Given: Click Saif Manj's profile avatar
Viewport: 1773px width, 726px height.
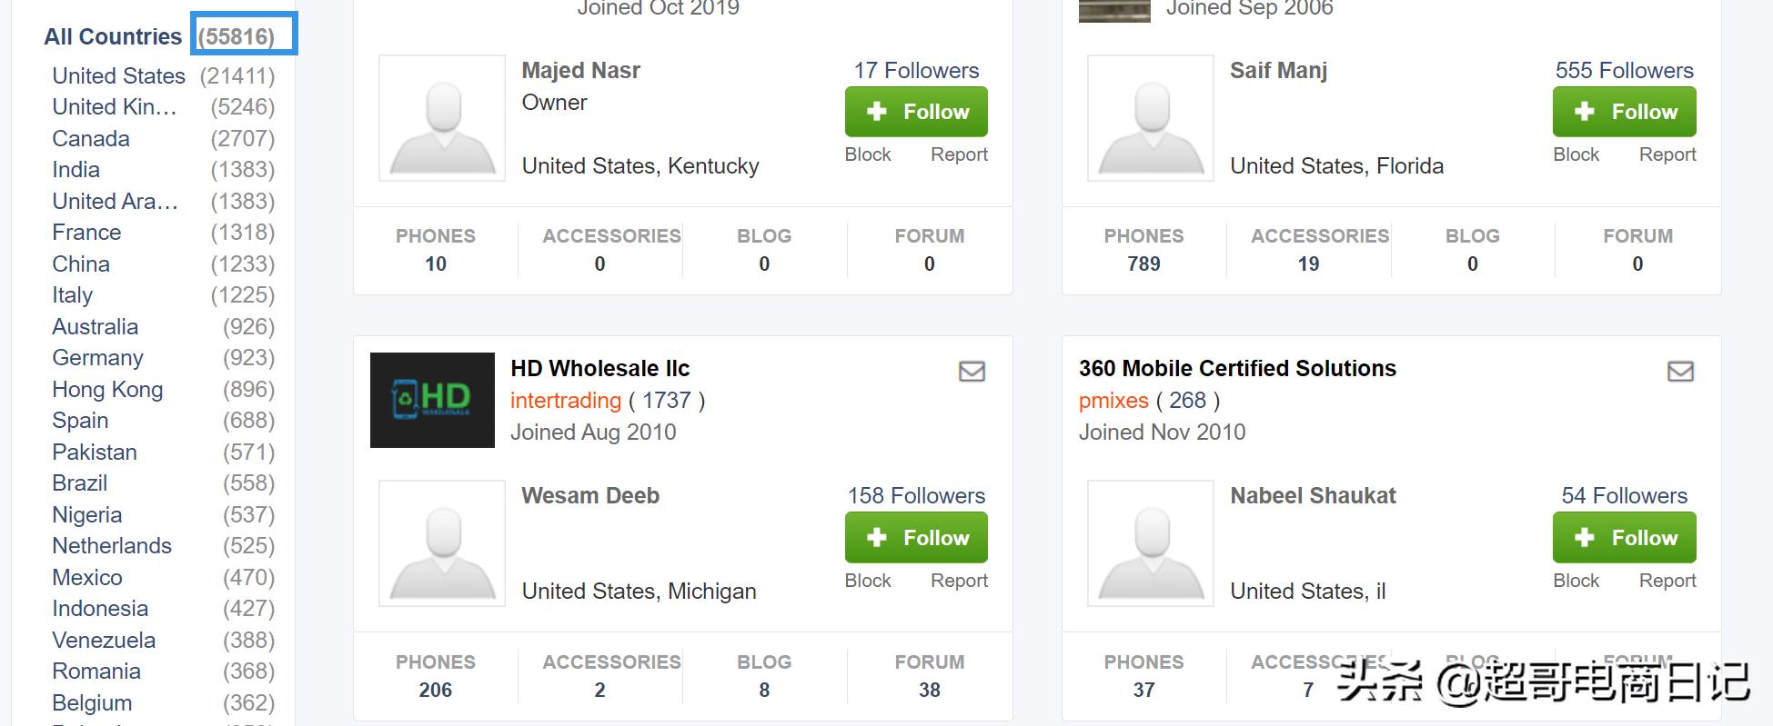Looking at the screenshot, I should (x=1150, y=118).
